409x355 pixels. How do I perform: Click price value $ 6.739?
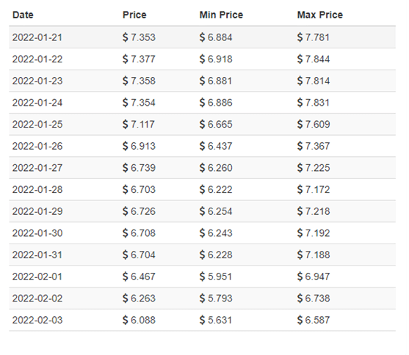(x=139, y=168)
